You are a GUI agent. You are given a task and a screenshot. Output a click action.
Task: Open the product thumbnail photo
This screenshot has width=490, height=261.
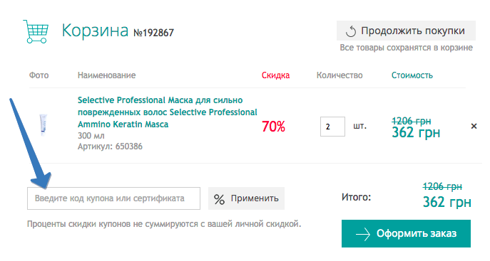(43, 125)
